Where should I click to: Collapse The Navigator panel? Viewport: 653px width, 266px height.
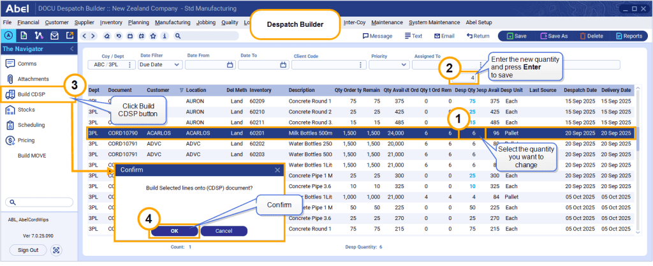[x=71, y=48]
